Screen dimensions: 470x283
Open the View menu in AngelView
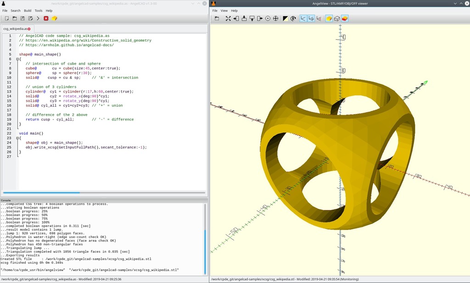coord(224,10)
